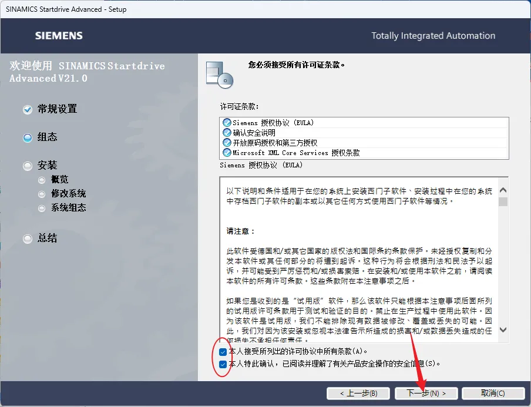Click check icon beside 开放原码授权 entry
Screen dimensions: 531x407
click(227, 143)
